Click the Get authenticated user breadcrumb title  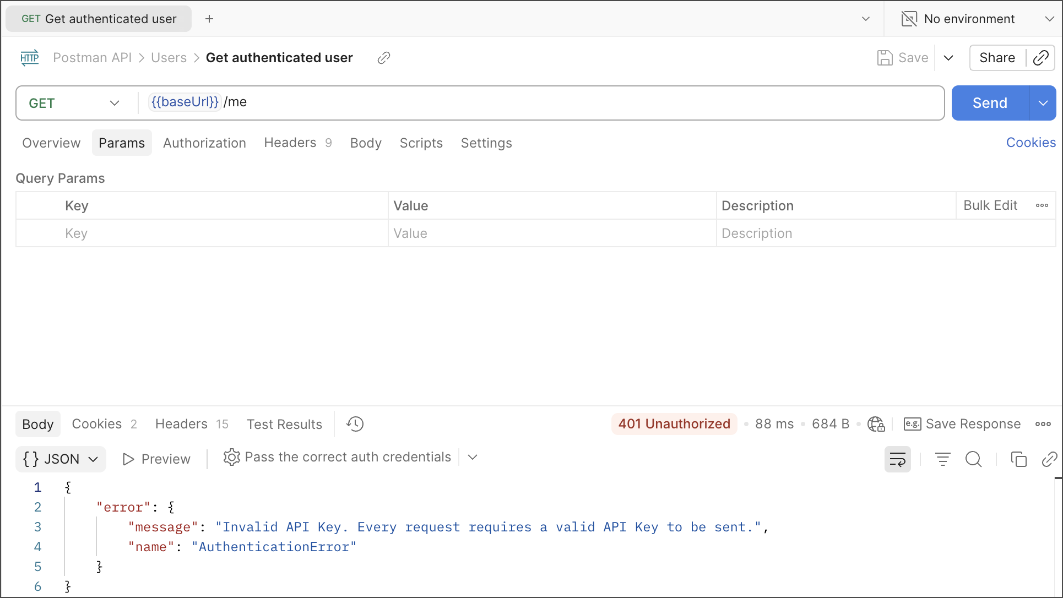(x=279, y=58)
